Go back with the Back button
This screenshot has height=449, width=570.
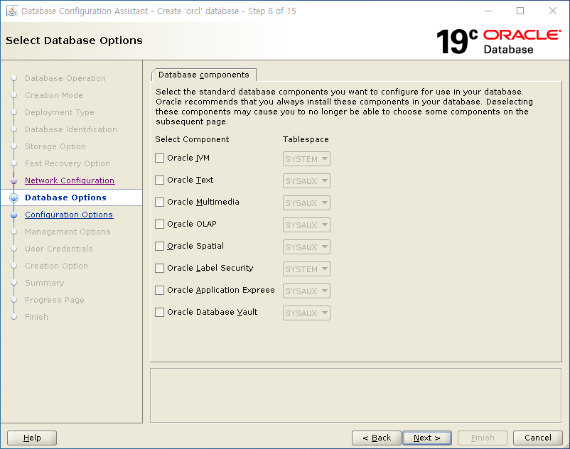coord(377,438)
